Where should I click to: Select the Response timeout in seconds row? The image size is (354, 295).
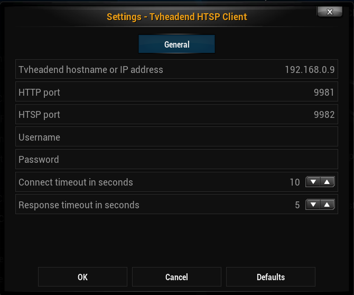pos(176,204)
